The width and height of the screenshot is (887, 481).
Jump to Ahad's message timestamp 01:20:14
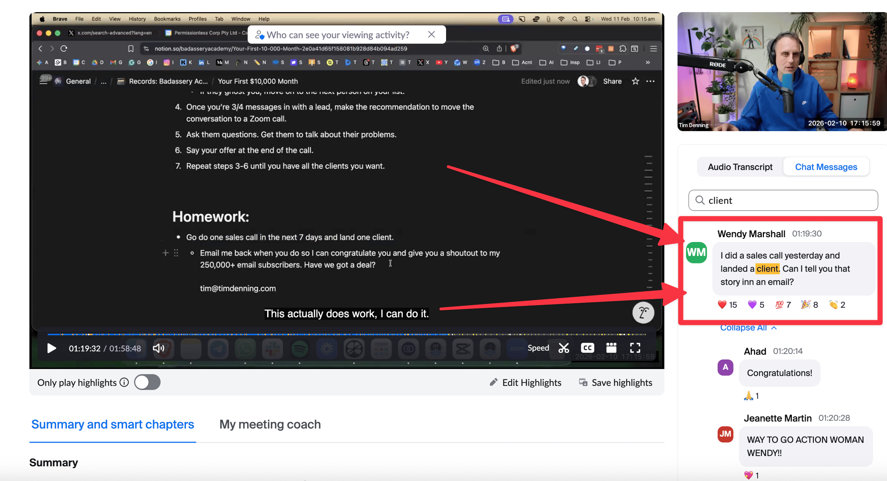coord(788,351)
